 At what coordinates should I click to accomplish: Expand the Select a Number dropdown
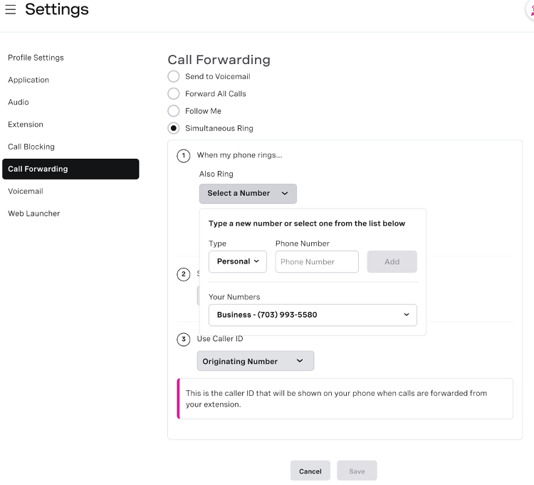tap(248, 193)
